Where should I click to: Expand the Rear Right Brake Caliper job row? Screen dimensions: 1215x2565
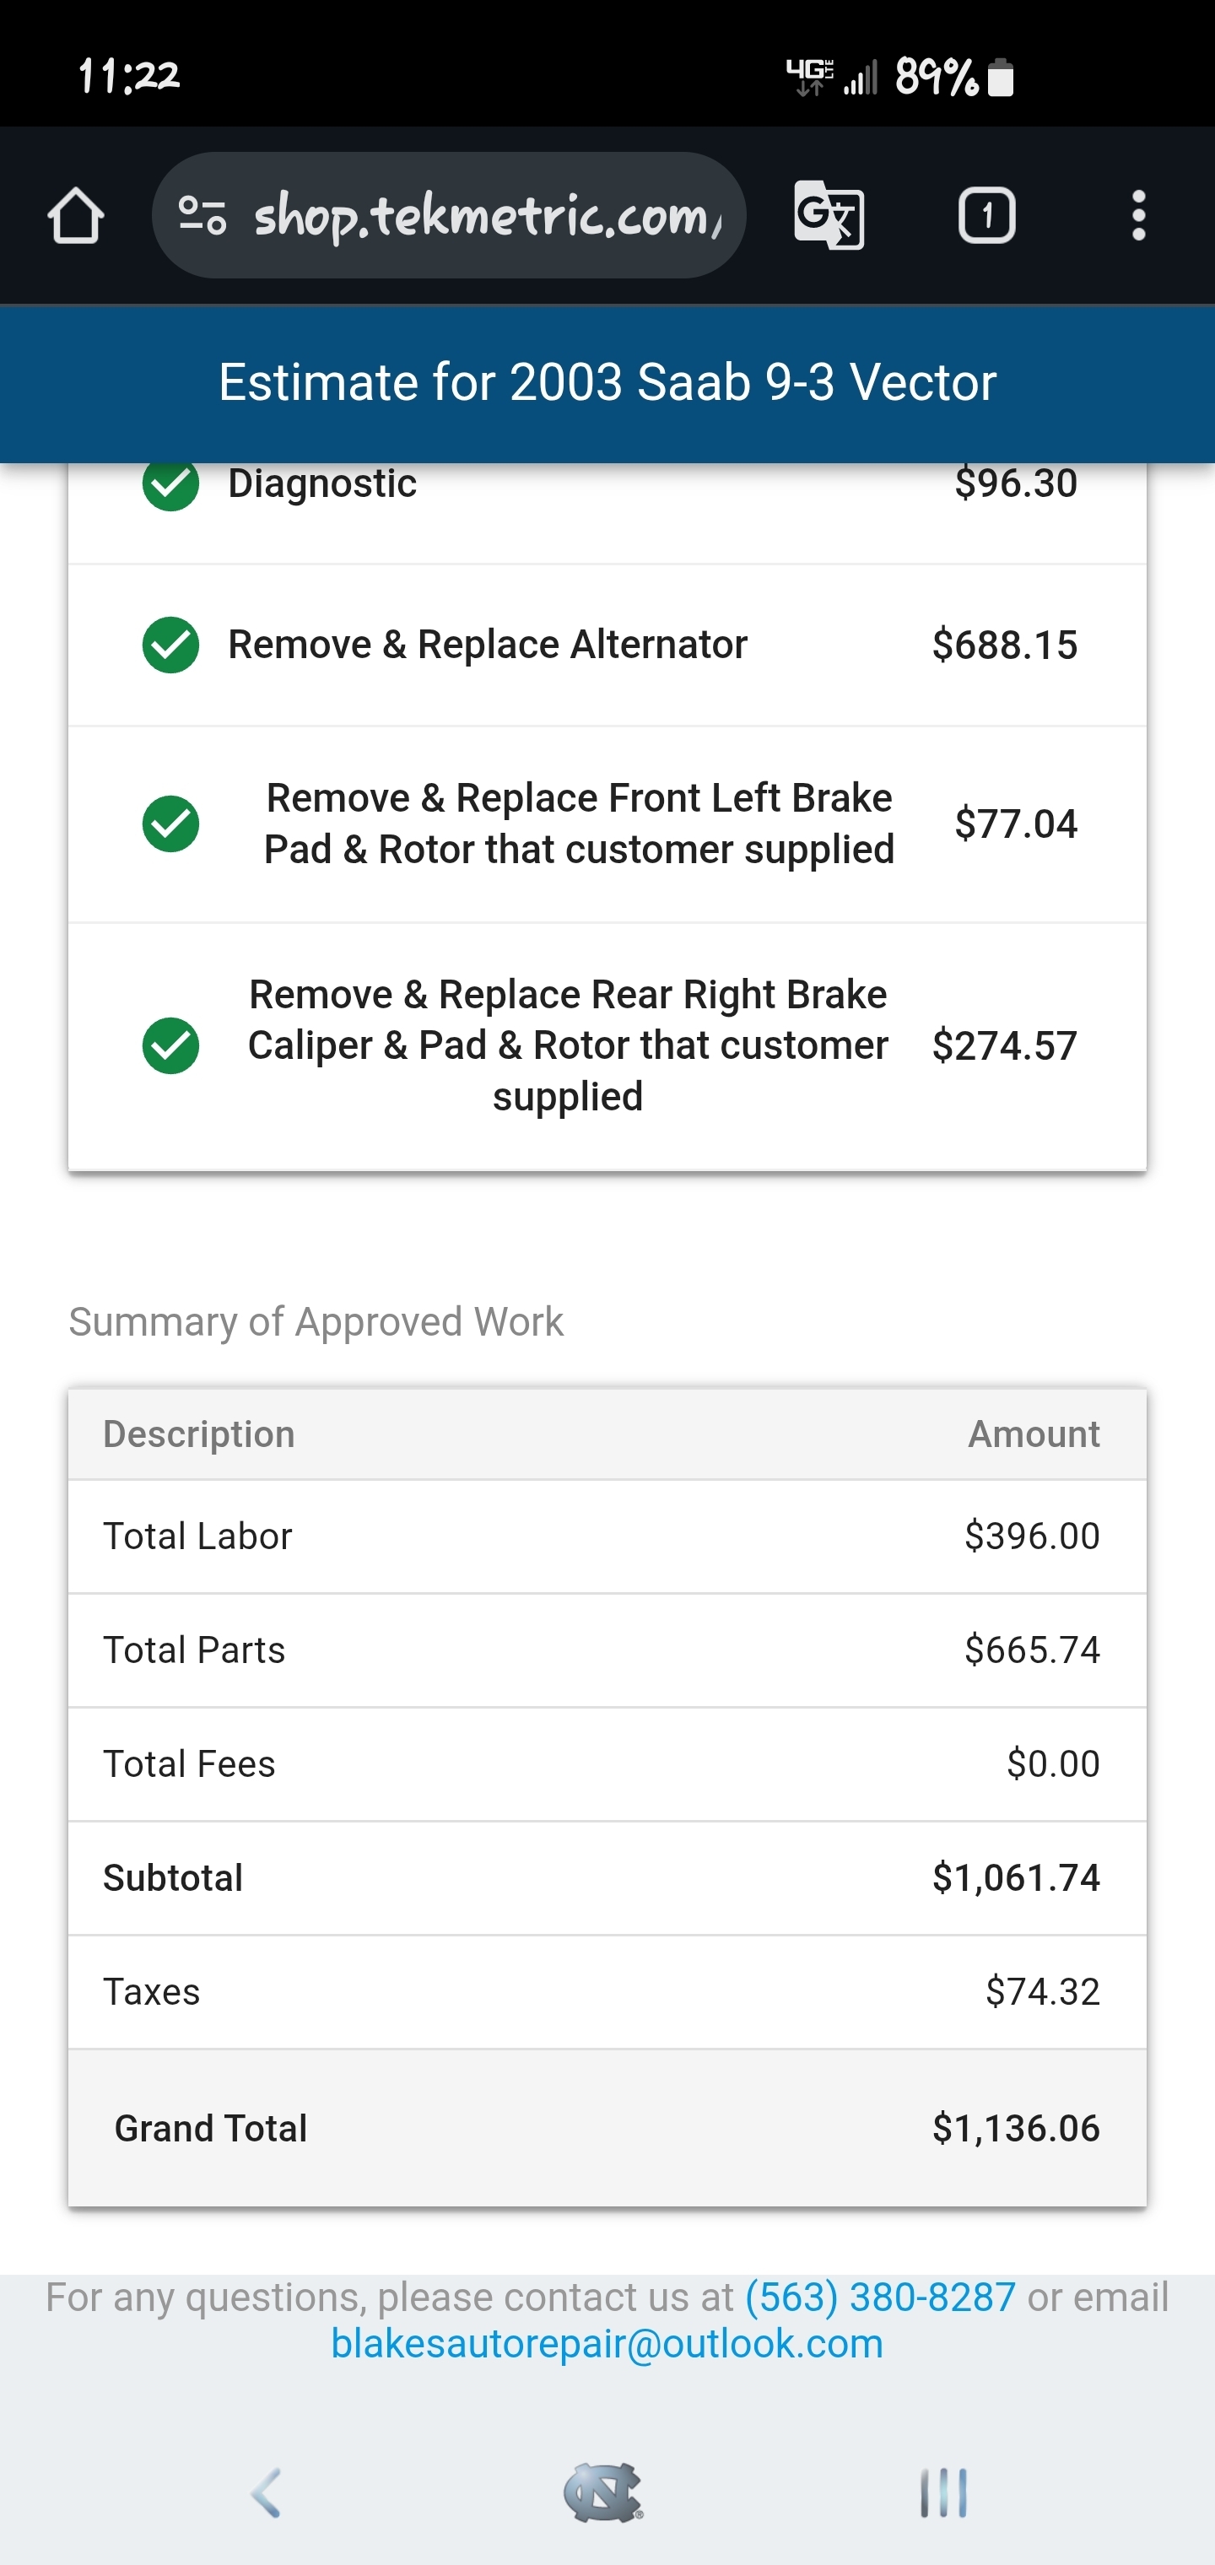[x=568, y=1045]
